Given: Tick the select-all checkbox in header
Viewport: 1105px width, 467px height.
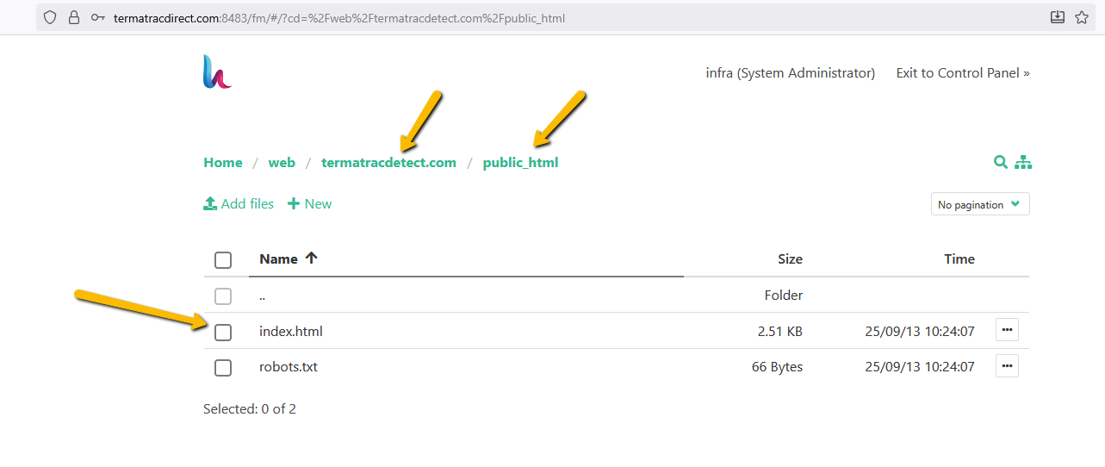Looking at the screenshot, I should [x=223, y=260].
